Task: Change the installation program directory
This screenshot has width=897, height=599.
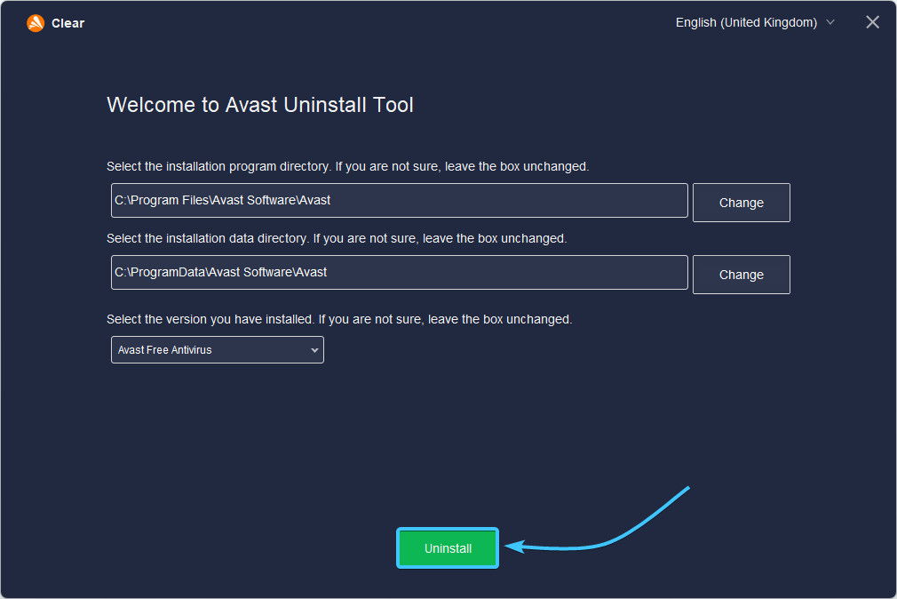Action: 741,203
